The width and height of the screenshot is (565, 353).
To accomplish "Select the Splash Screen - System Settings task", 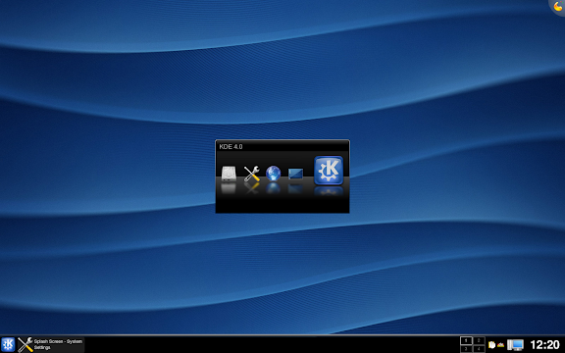I will (x=51, y=345).
